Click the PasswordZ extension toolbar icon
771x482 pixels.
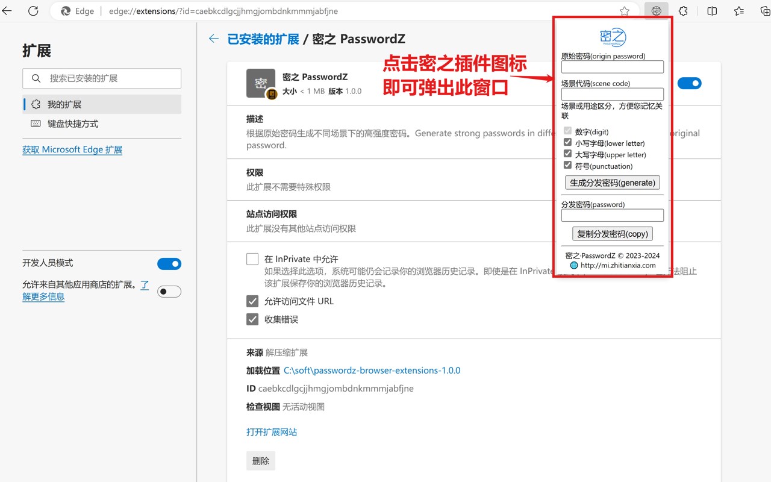[657, 11]
